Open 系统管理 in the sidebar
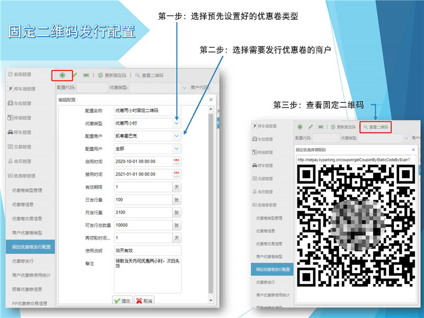This screenshot has width=424, height=318. click(x=20, y=74)
